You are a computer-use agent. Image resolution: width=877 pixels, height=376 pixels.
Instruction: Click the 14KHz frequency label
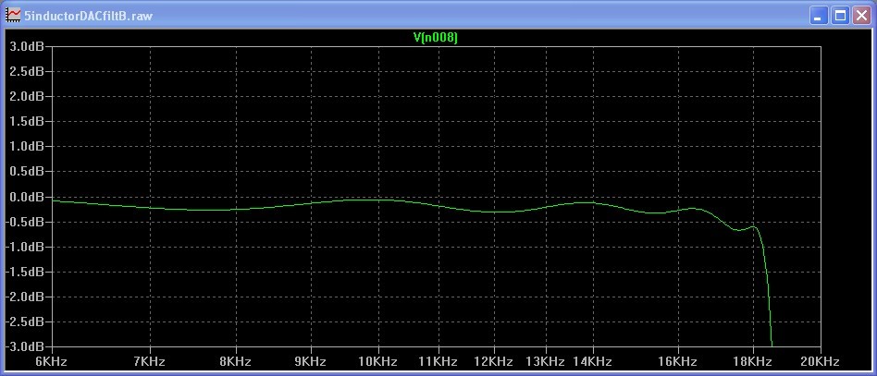pyautogui.click(x=592, y=361)
